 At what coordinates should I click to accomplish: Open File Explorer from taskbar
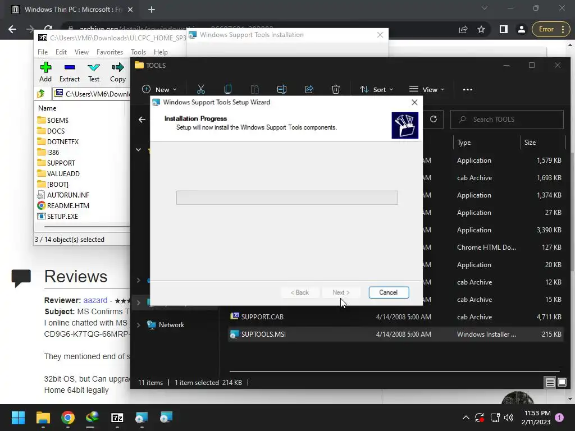coord(43,418)
